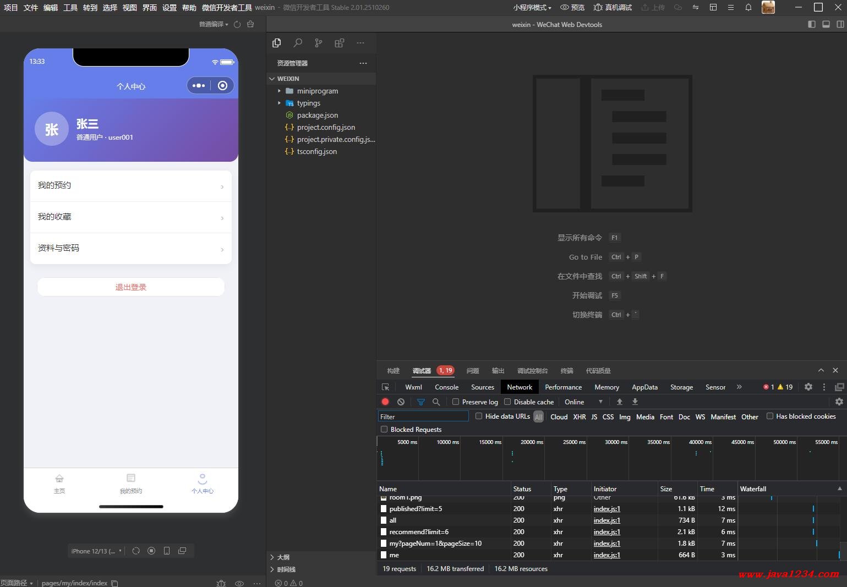The height and width of the screenshot is (587, 847).
Task: Enable the Preserve log checkbox
Action: point(456,402)
